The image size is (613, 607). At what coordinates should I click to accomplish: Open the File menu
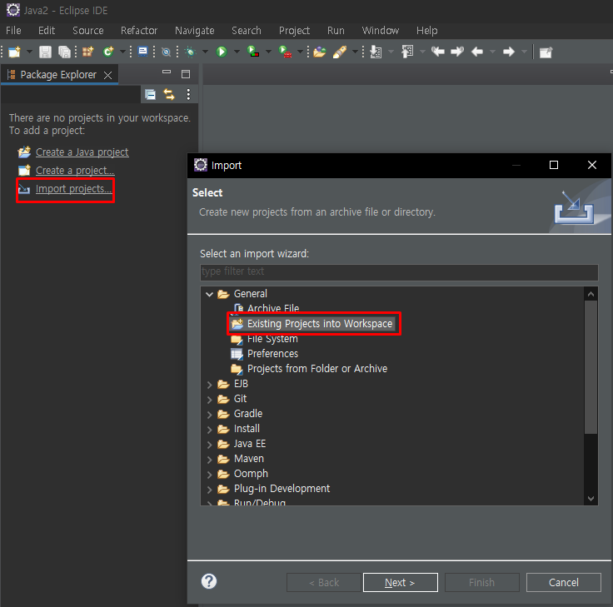coord(13,31)
